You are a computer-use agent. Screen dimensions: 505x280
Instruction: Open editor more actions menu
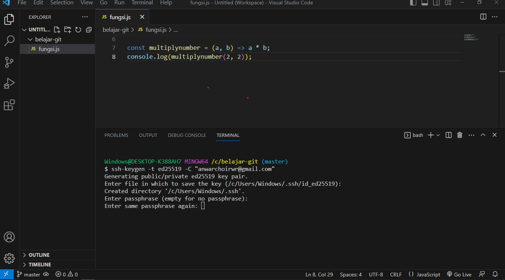tap(495, 17)
